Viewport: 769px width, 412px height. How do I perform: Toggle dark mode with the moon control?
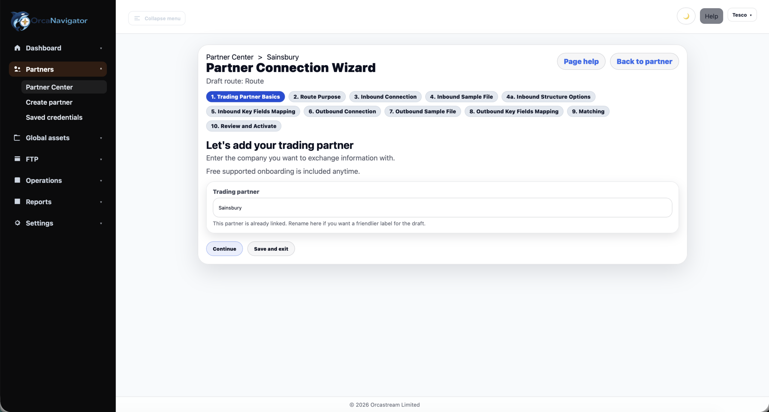[x=686, y=16]
